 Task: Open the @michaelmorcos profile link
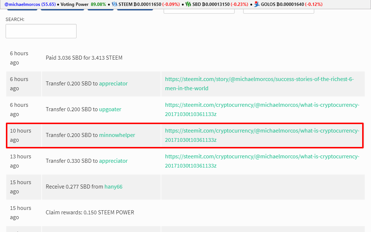pos(22,4)
